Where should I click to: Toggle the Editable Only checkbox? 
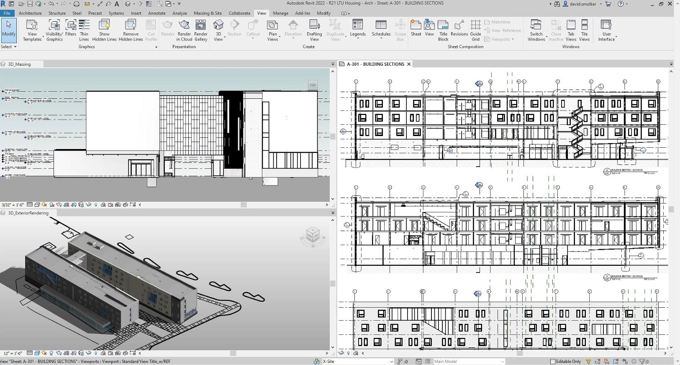(x=553, y=361)
